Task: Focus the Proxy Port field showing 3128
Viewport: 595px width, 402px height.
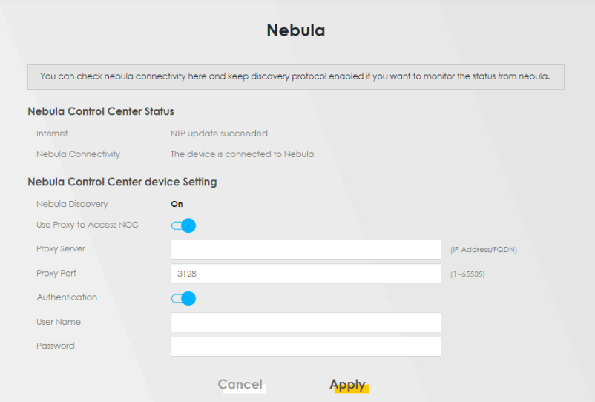Action: pos(306,274)
